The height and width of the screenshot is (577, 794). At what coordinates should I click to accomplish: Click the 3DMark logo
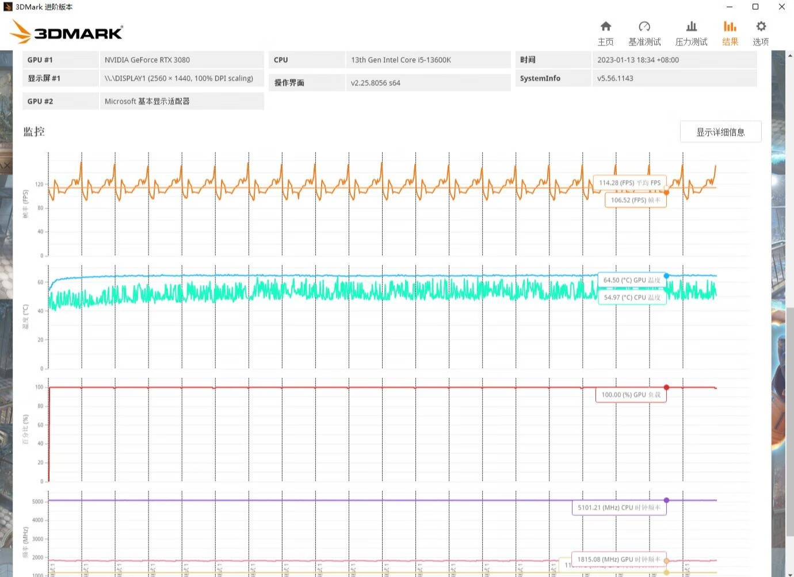pos(67,32)
